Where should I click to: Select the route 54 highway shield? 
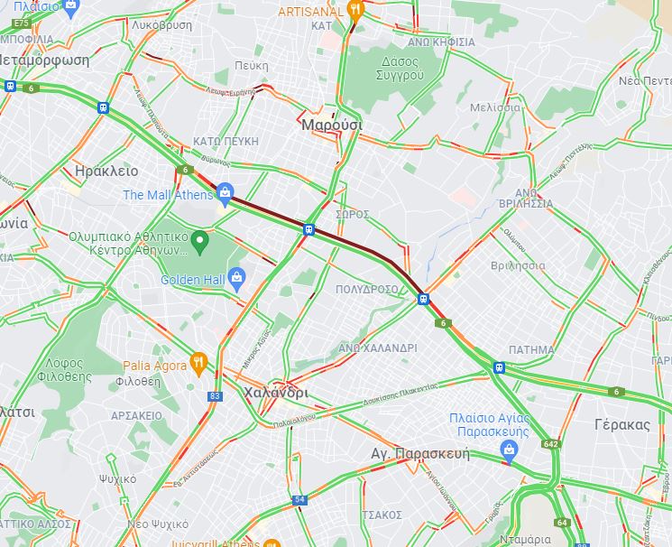tap(299, 499)
